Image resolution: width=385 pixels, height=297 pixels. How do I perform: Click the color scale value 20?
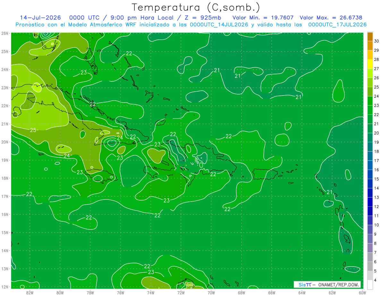coord(377,133)
